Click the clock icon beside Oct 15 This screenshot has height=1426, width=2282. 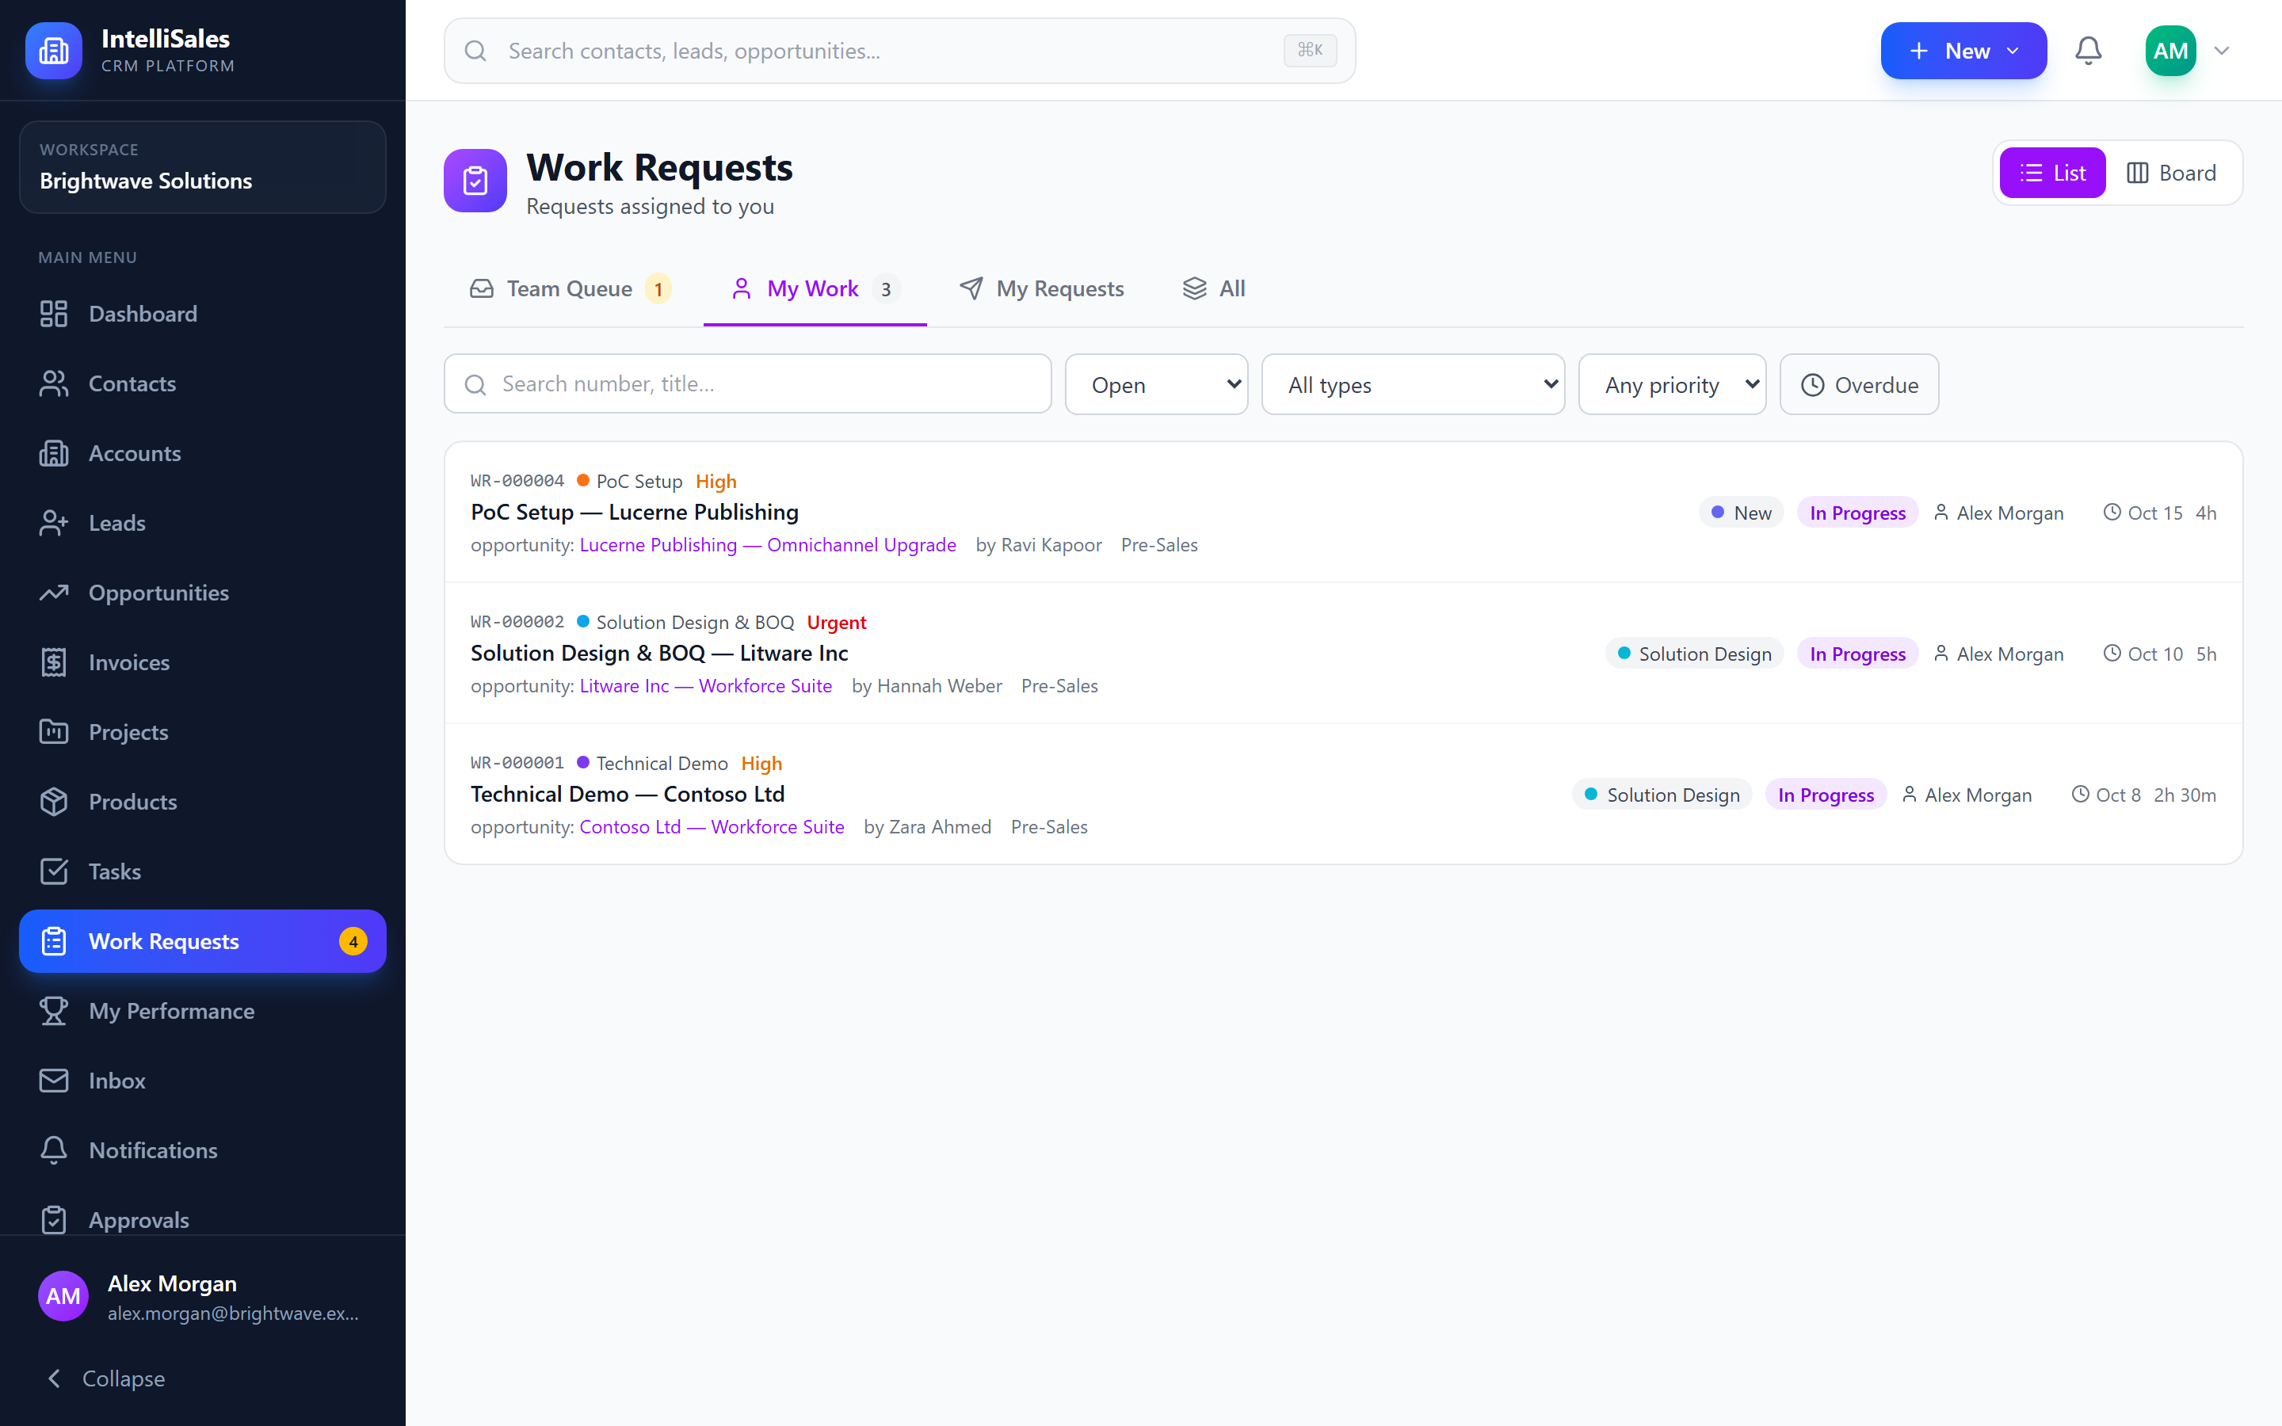click(x=2112, y=512)
